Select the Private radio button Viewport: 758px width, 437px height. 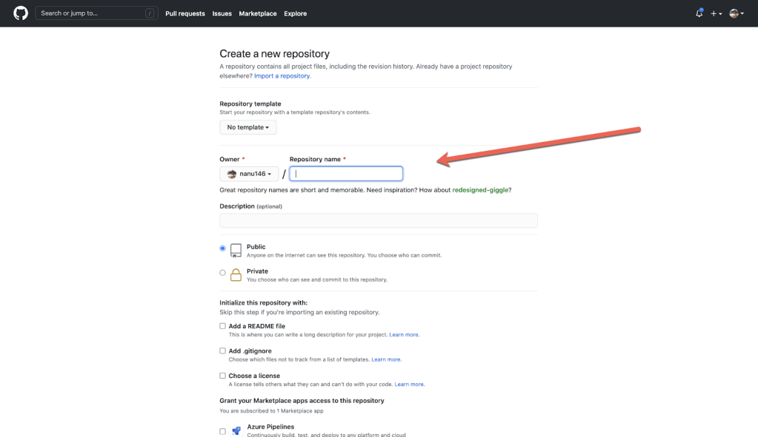pos(222,273)
